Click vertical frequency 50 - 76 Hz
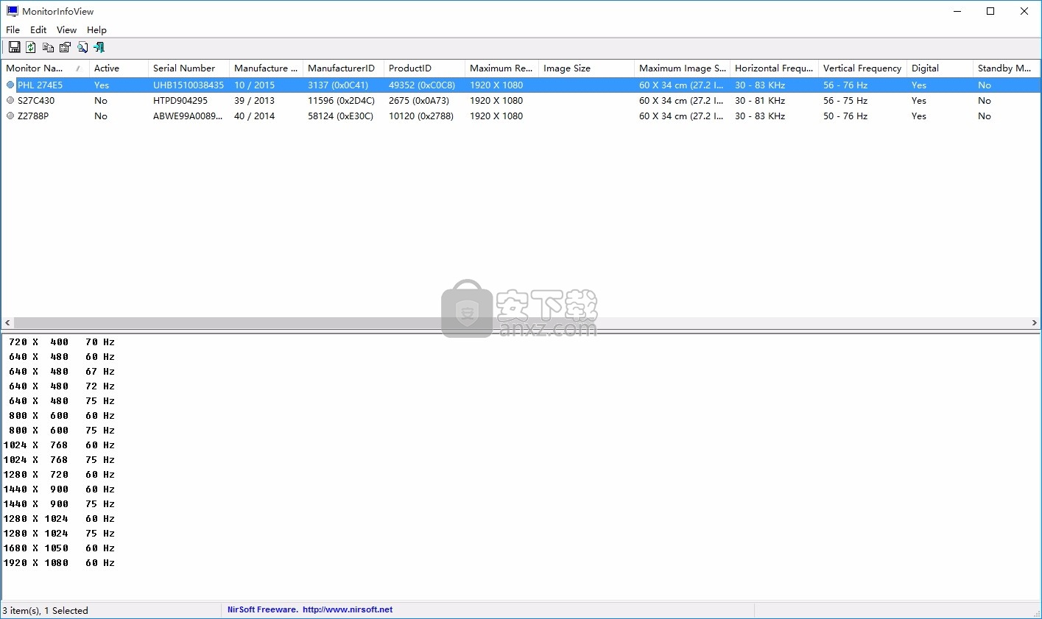The width and height of the screenshot is (1042, 619). 845,116
